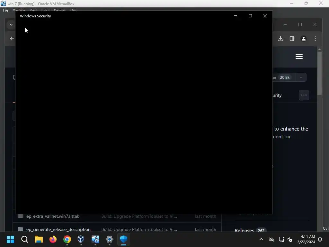
Task: Open clock showing 4:11 AM
Action: click(x=306, y=239)
